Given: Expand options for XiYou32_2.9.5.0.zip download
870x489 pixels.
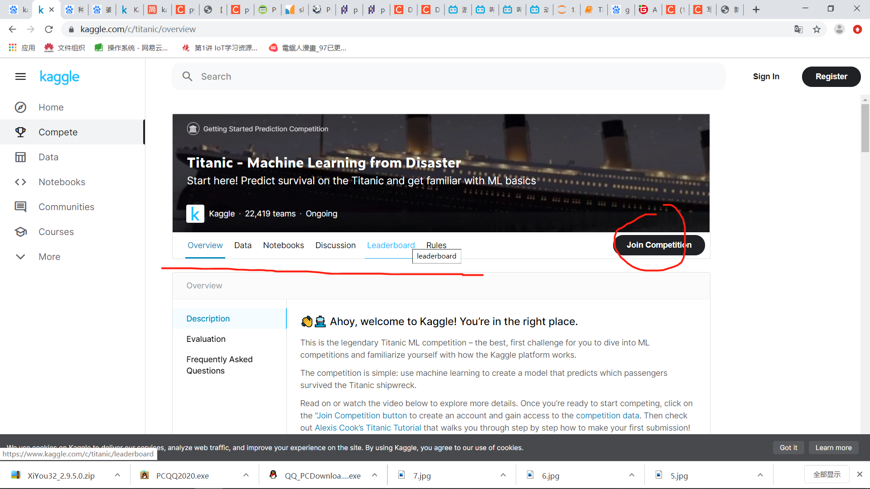Looking at the screenshot, I should pyautogui.click(x=117, y=475).
